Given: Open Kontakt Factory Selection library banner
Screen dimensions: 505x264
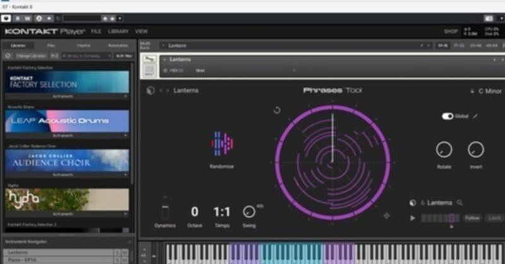Looking at the screenshot, I should pos(67,82).
